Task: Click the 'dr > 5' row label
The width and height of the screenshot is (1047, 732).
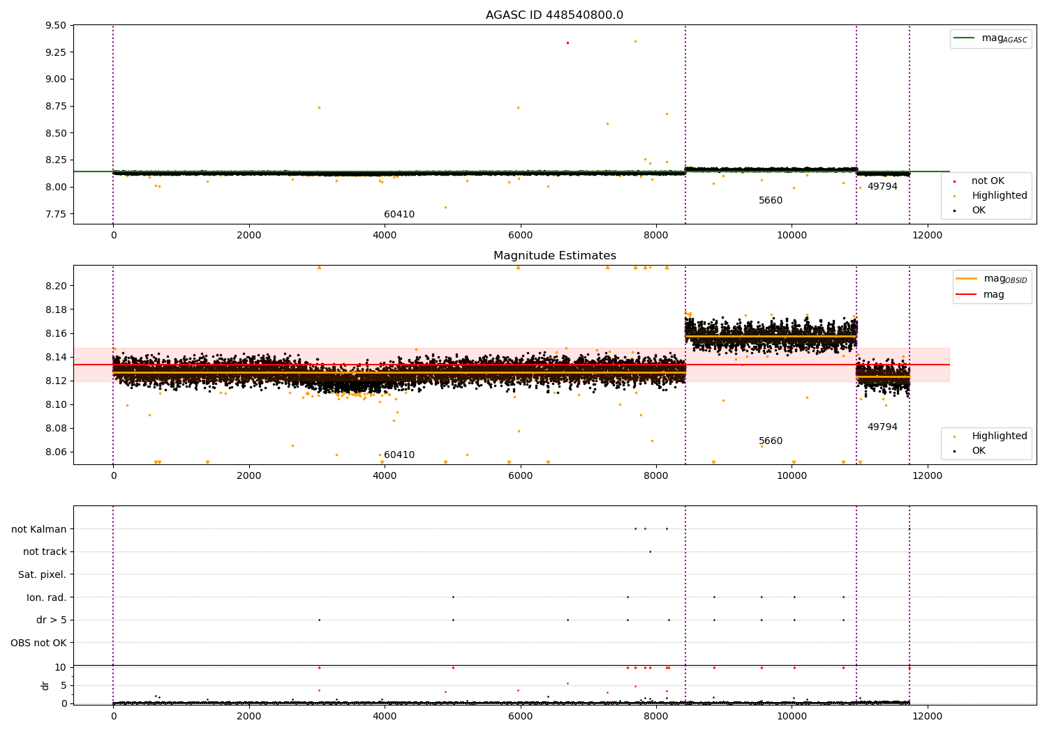Action: click(x=52, y=620)
